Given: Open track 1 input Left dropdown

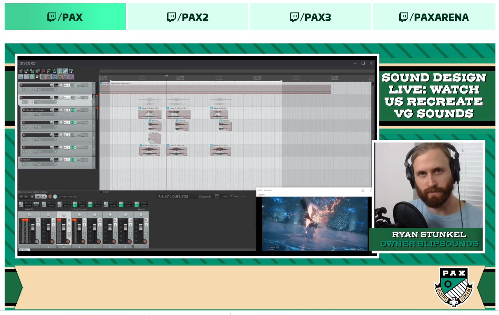Looking at the screenshot, I should point(46,89).
